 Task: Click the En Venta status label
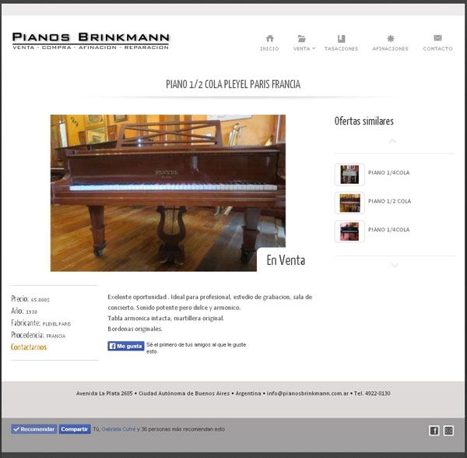point(286,260)
